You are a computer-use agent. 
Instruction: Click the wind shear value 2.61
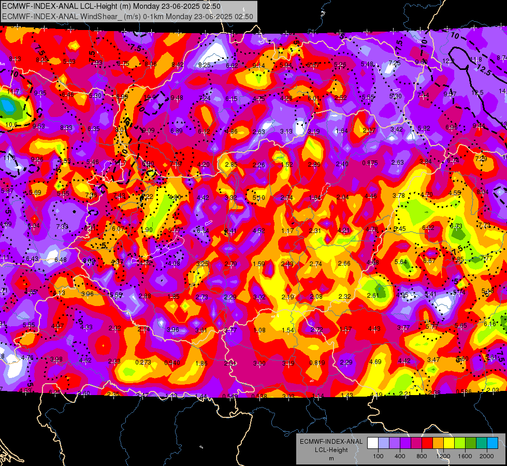pyautogui.click(x=373, y=296)
